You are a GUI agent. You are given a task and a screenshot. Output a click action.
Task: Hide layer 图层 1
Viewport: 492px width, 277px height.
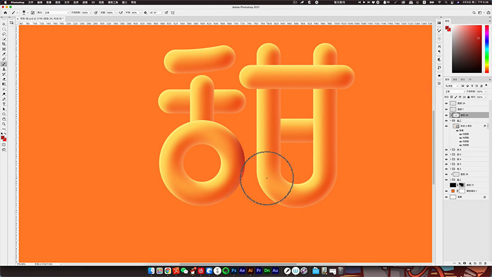[446, 109]
